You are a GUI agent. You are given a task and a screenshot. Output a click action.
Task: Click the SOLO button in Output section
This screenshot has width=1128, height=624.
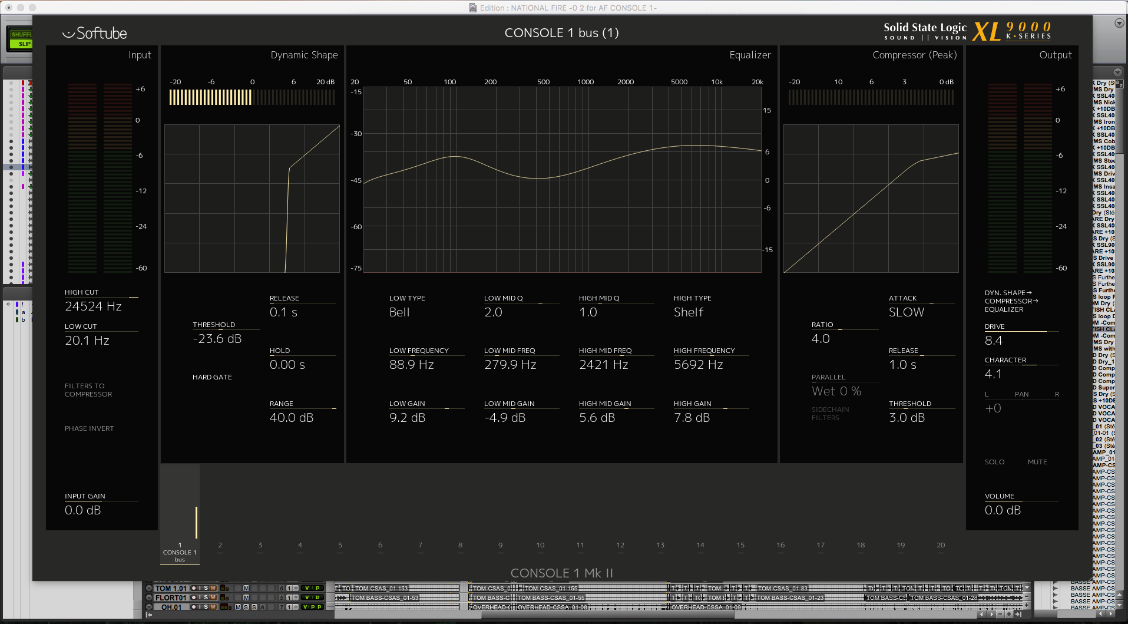click(x=995, y=462)
